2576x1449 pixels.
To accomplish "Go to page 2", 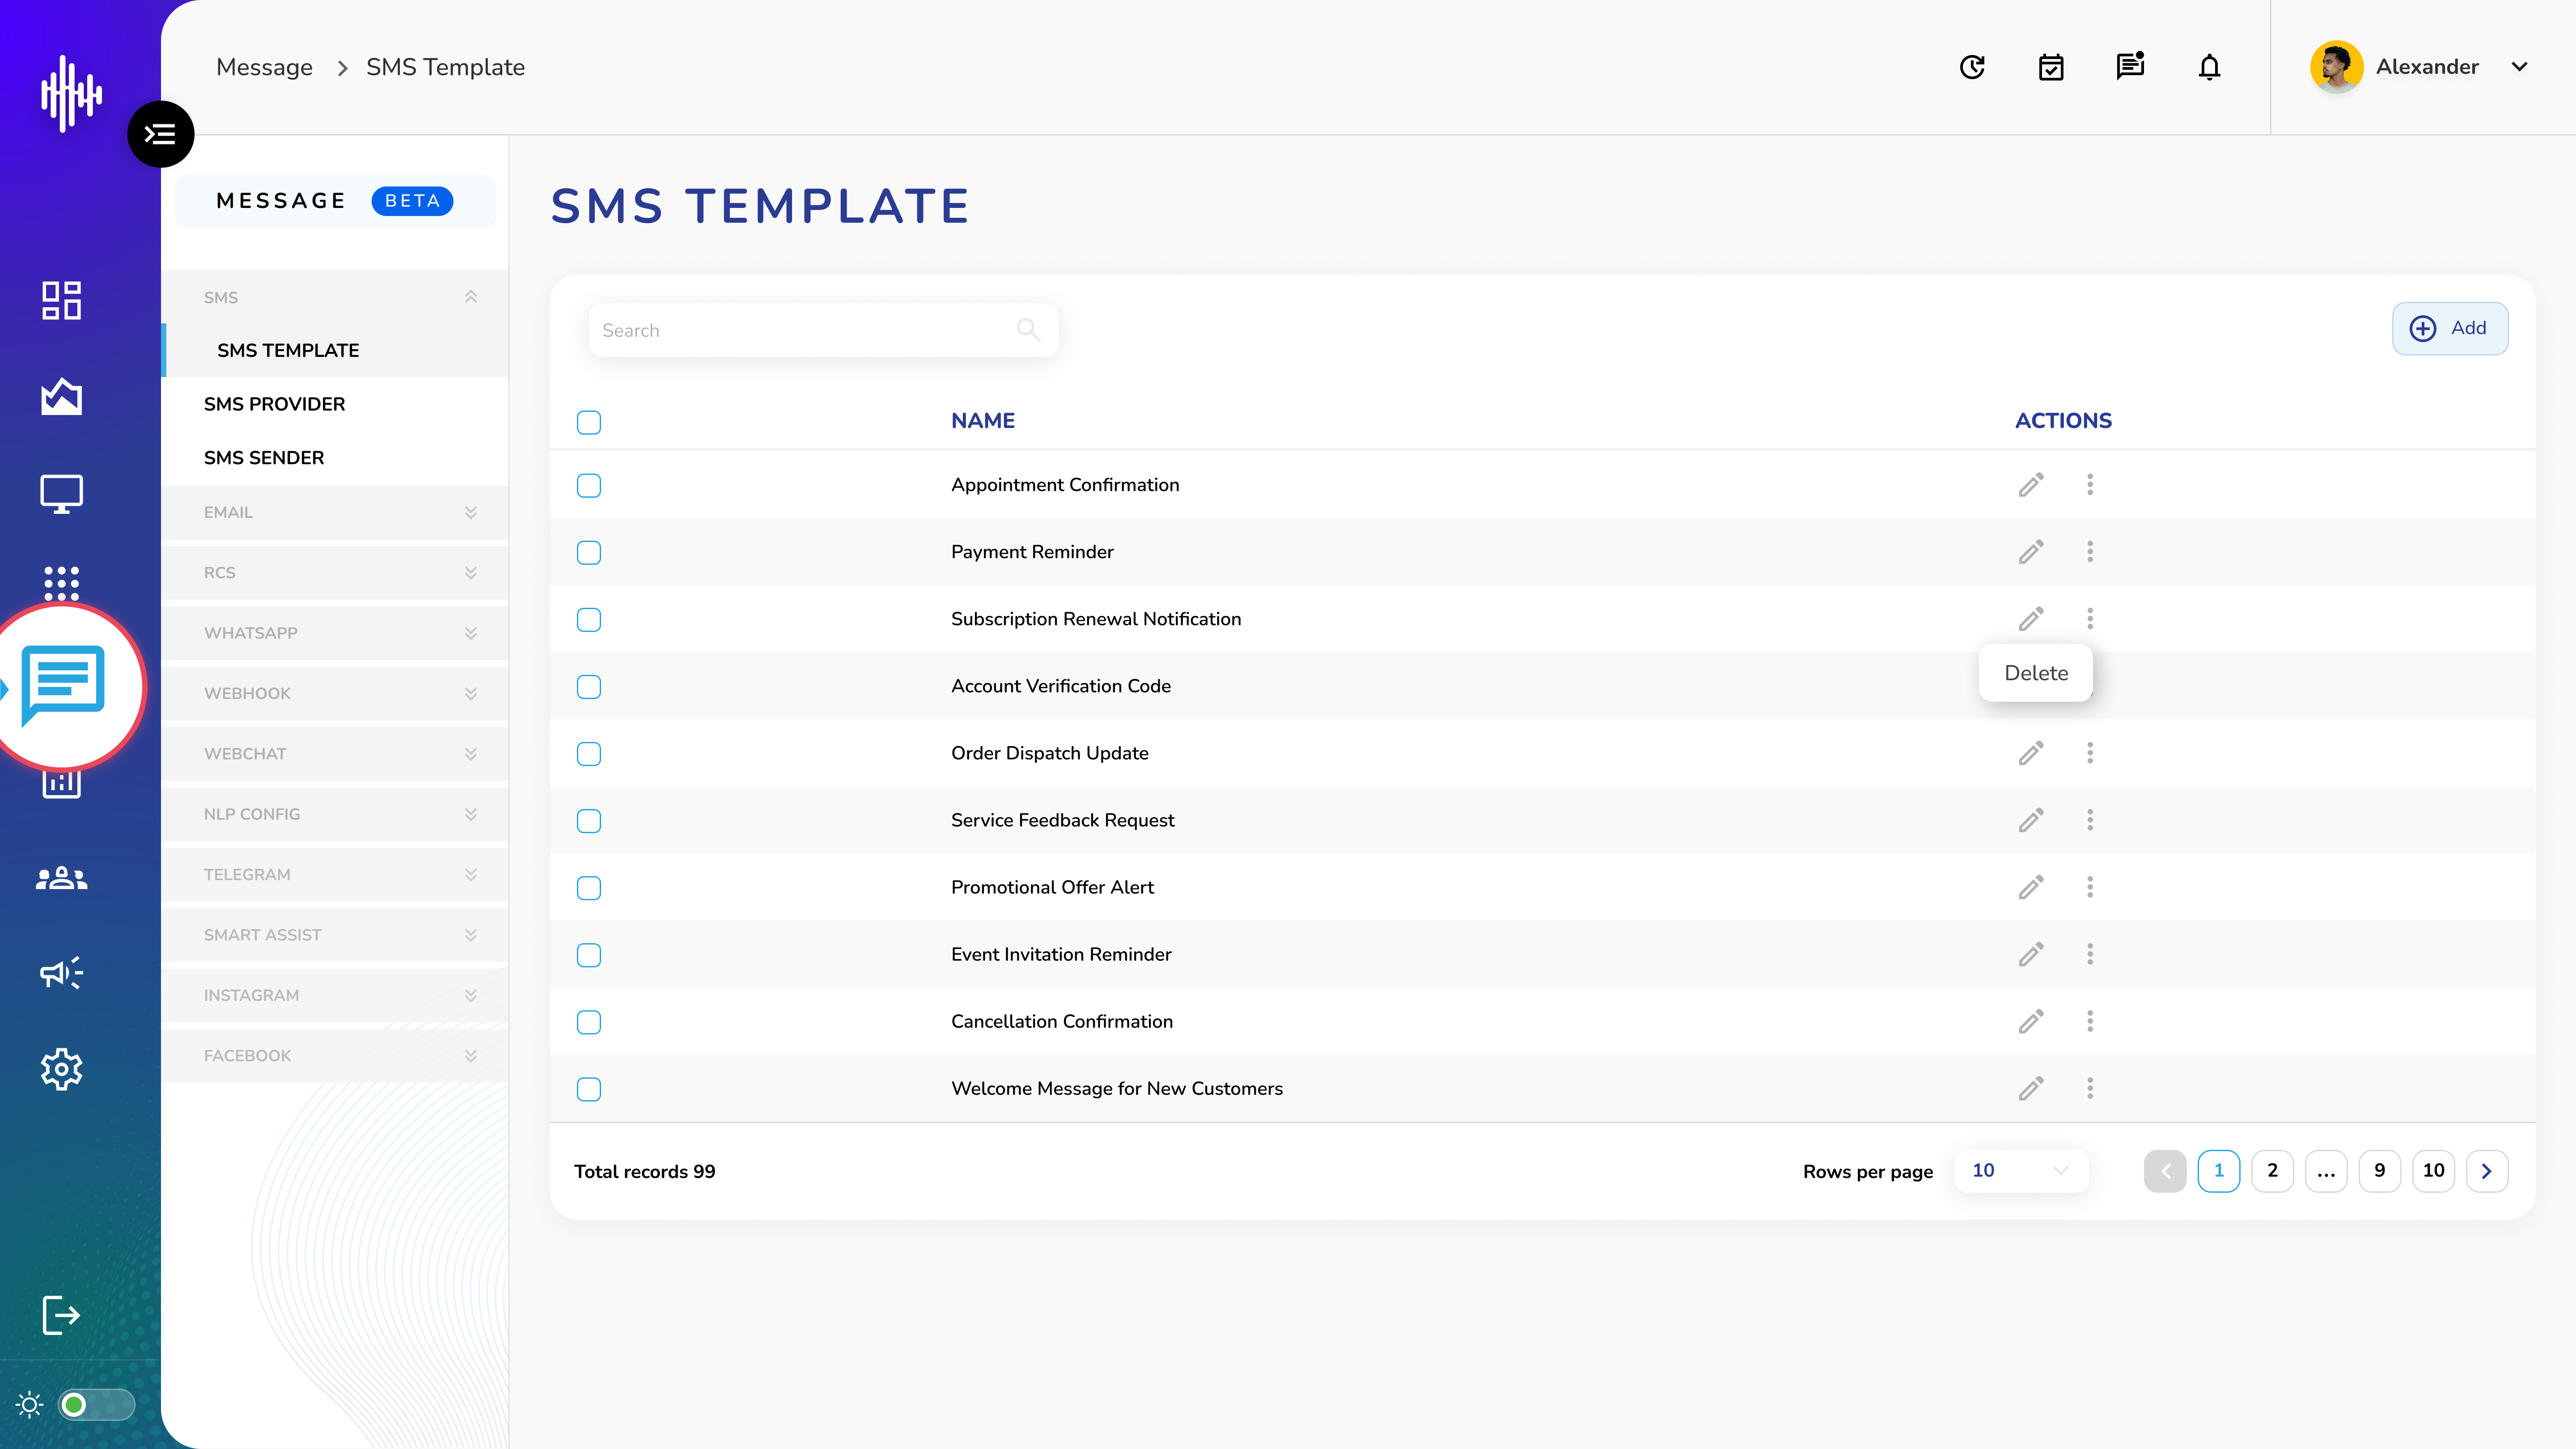I will tap(2272, 1171).
